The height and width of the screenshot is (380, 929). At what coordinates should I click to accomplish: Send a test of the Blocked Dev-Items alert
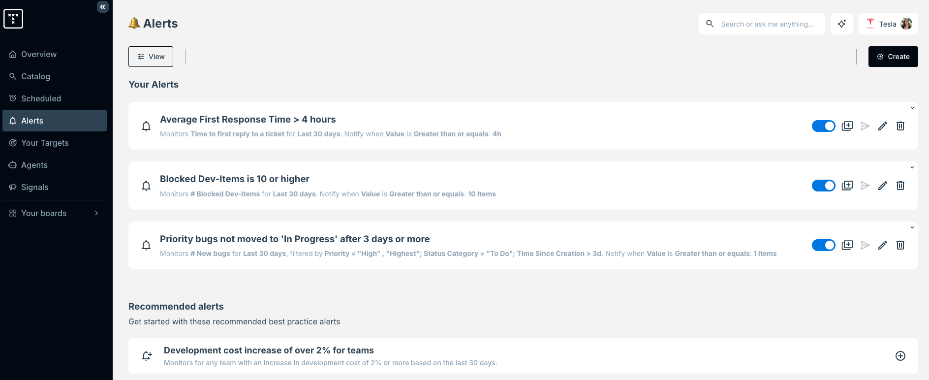865,186
